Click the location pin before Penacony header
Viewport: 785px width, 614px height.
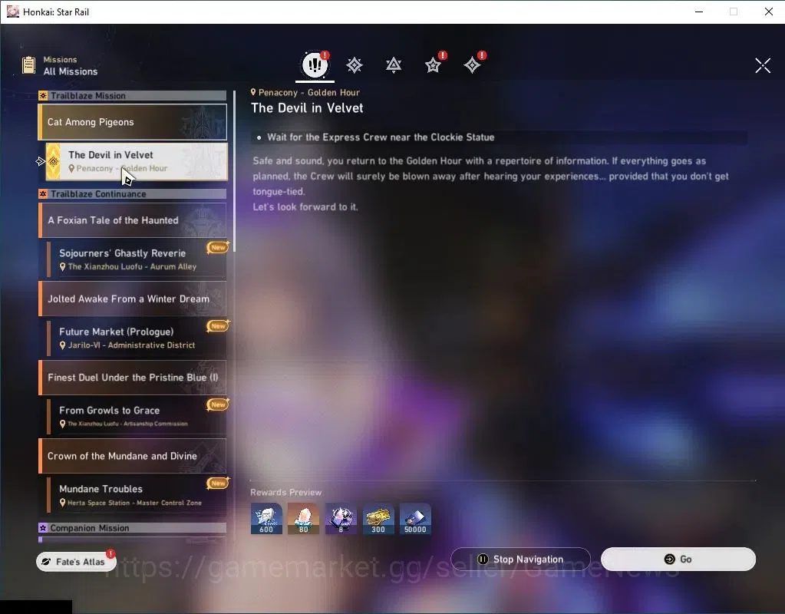tap(253, 92)
